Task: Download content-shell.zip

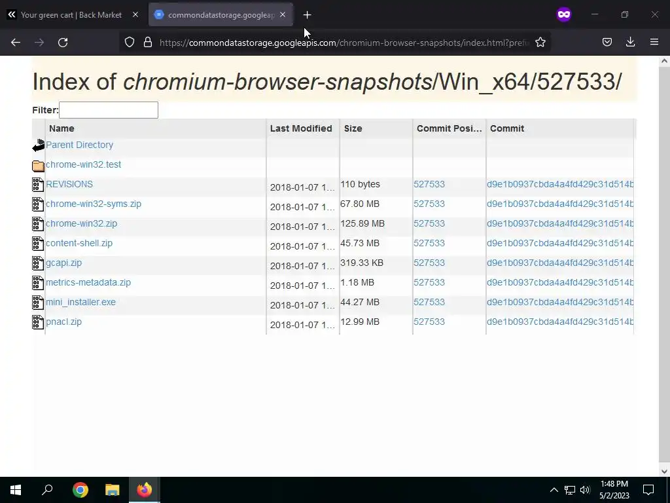Action: pyautogui.click(x=79, y=244)
